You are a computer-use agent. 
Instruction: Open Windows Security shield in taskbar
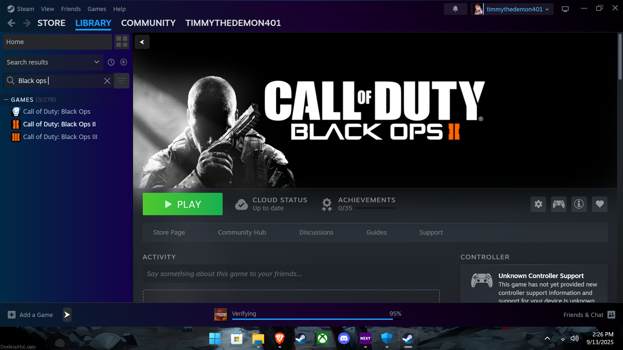pos(387,338)
